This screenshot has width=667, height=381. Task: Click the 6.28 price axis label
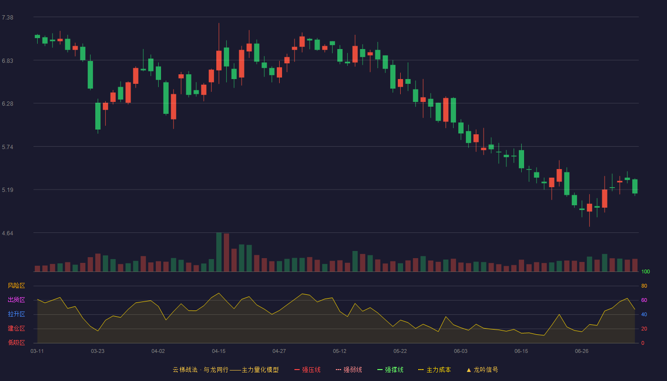coord(8,104)
